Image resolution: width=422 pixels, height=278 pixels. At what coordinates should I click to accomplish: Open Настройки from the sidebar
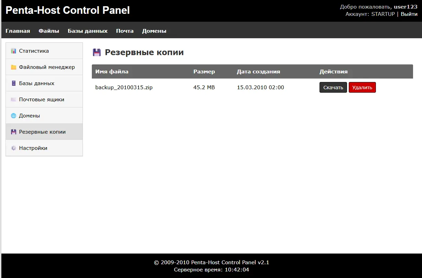33,148
